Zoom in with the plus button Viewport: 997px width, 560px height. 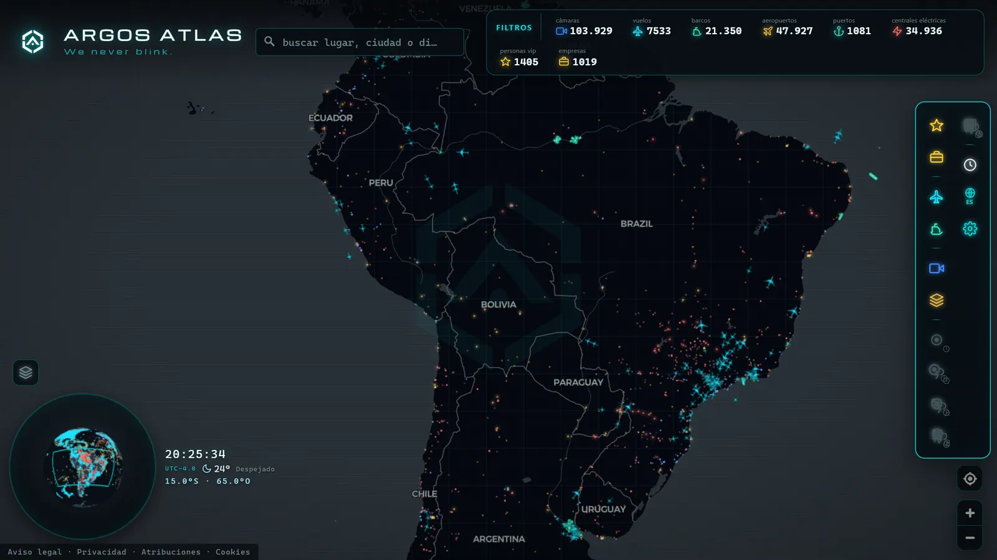(x=970, y=513)
